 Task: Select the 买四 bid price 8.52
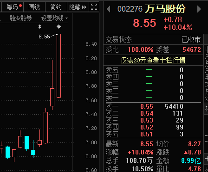[x=147, y=127]
